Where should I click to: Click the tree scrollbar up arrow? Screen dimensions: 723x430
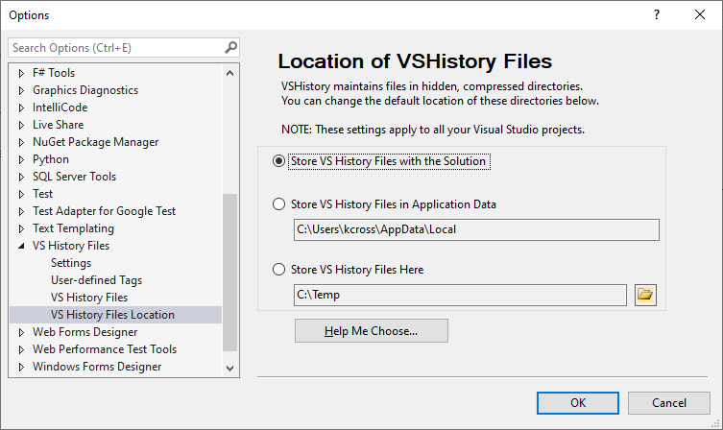pyautogui.click(x=229, y=73)
